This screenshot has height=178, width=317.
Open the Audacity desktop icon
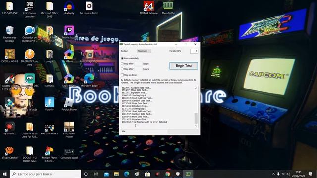click(x=69, y=8)
